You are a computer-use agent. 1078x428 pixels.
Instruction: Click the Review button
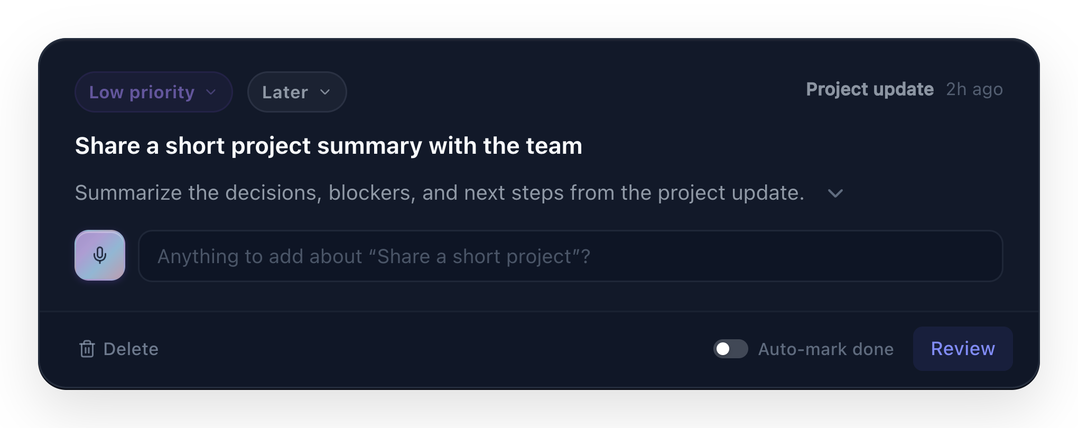pyautogui.click(x=963, y=349)
